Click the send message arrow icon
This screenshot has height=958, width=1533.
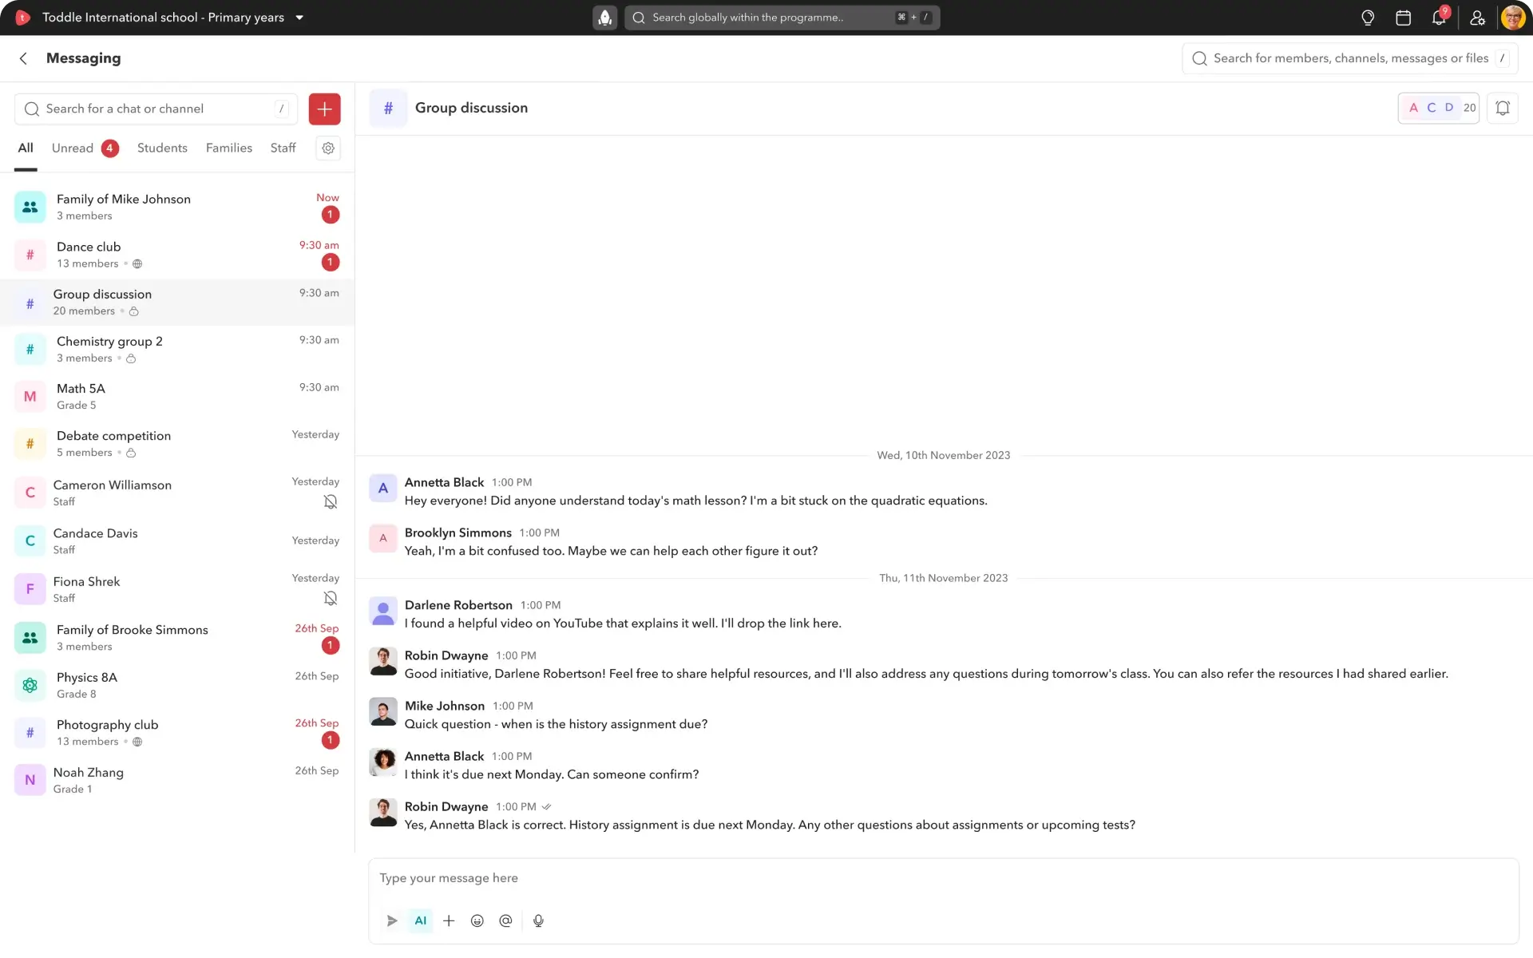tap(392, 920)
